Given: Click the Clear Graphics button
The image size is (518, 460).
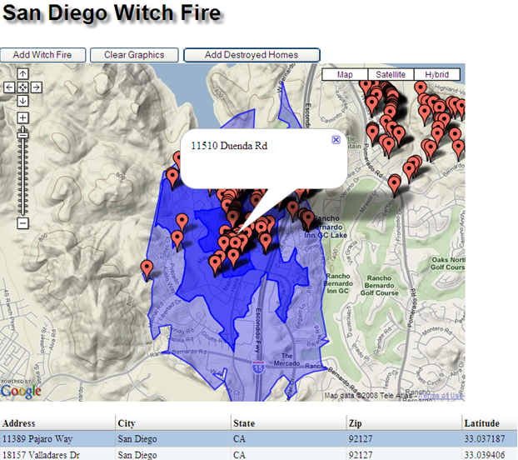Looking at the screenshot, I should coord(134,55).
